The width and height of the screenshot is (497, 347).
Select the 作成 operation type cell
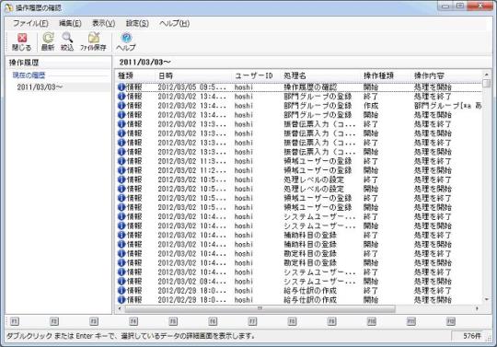pyautogui.click(x=371, y=106)
